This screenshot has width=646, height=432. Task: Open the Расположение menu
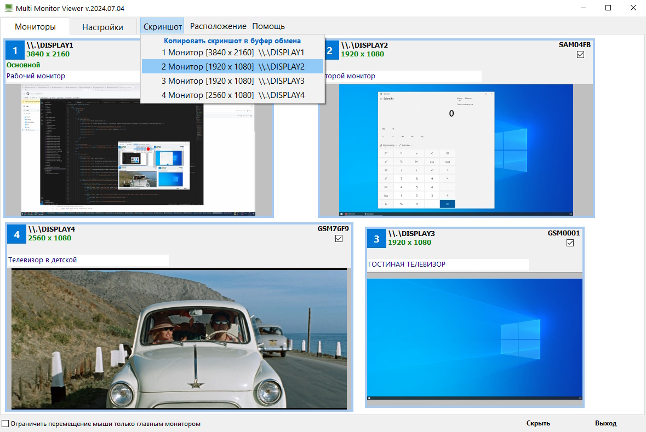[x=218, y=26]
